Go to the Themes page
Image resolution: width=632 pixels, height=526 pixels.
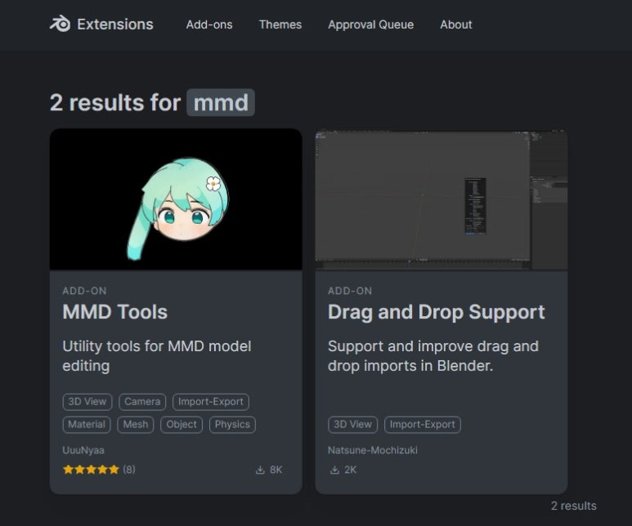pos(280,25)
